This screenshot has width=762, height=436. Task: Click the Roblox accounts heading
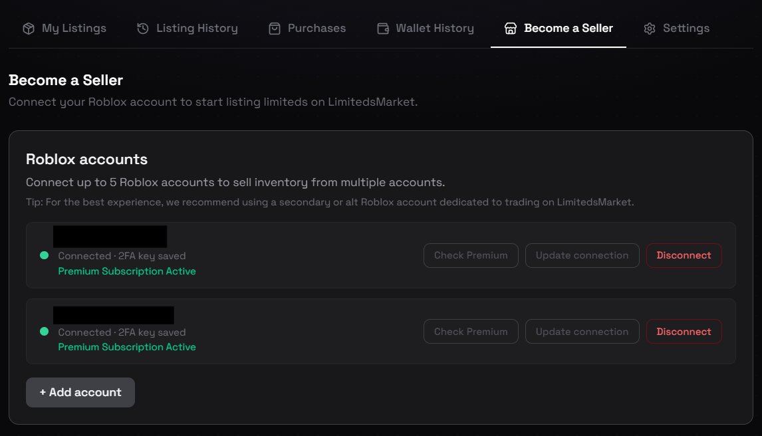point(86,160)
